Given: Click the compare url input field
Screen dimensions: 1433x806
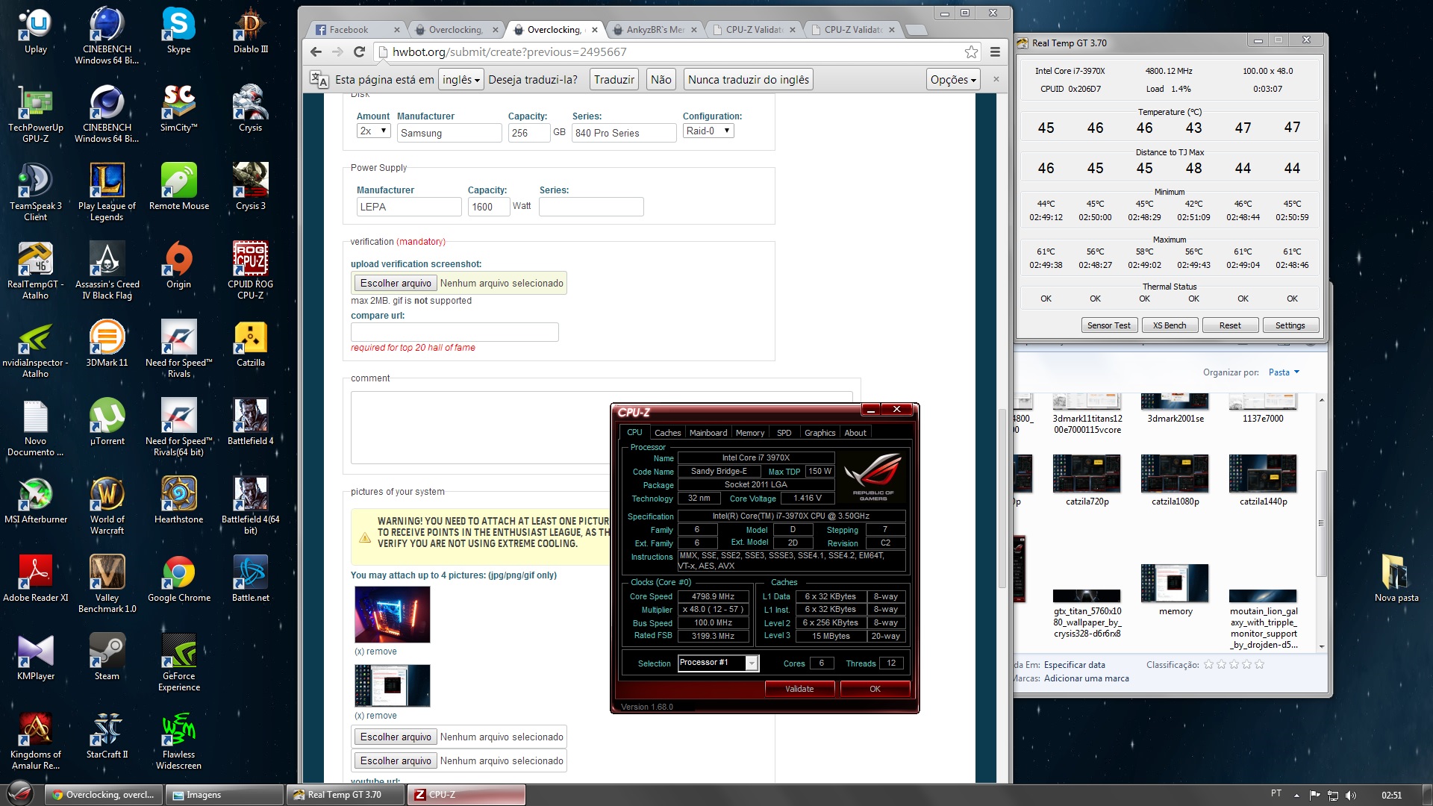Looking at the screenshot, I should [x=455, y=331].
